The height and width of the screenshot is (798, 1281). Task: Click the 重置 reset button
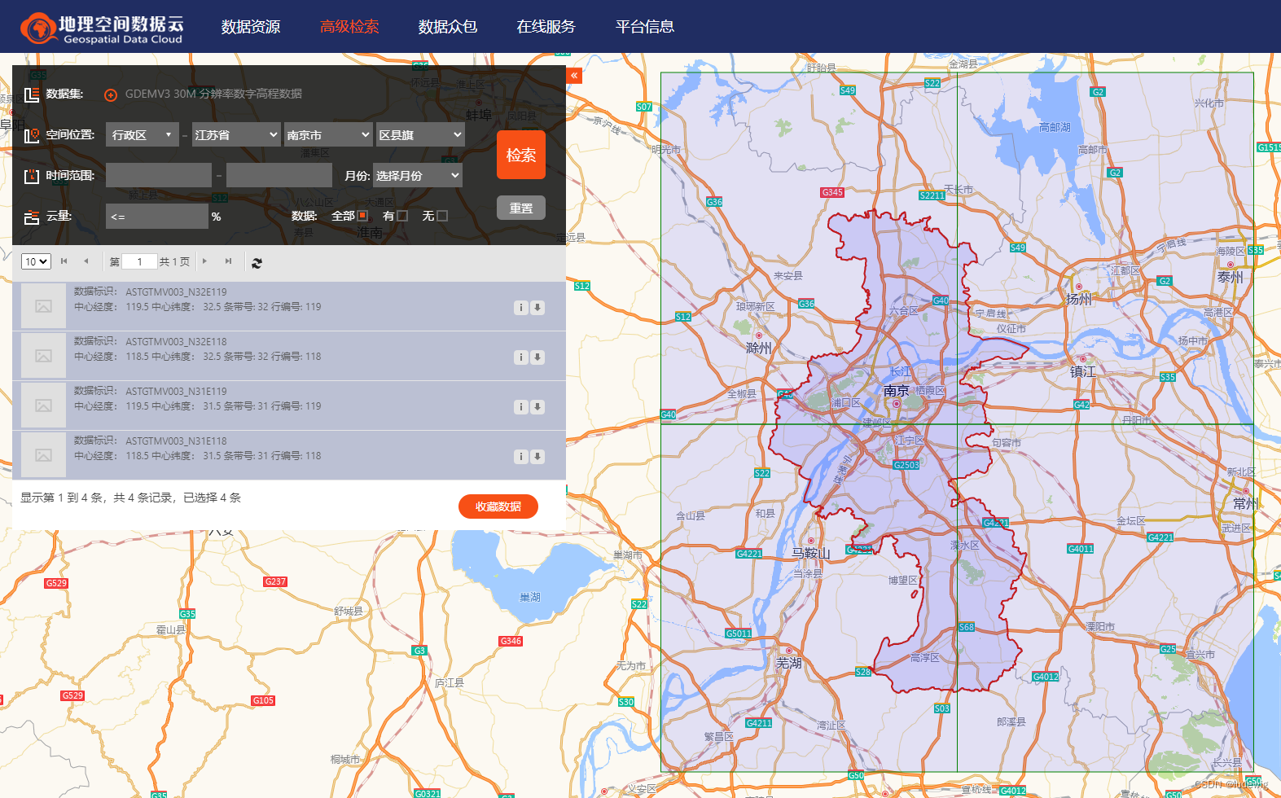click(x=521, y=208)
